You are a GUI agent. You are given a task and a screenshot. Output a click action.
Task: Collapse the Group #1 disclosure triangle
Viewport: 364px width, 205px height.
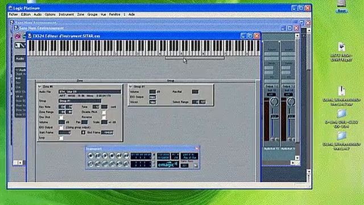130,87
